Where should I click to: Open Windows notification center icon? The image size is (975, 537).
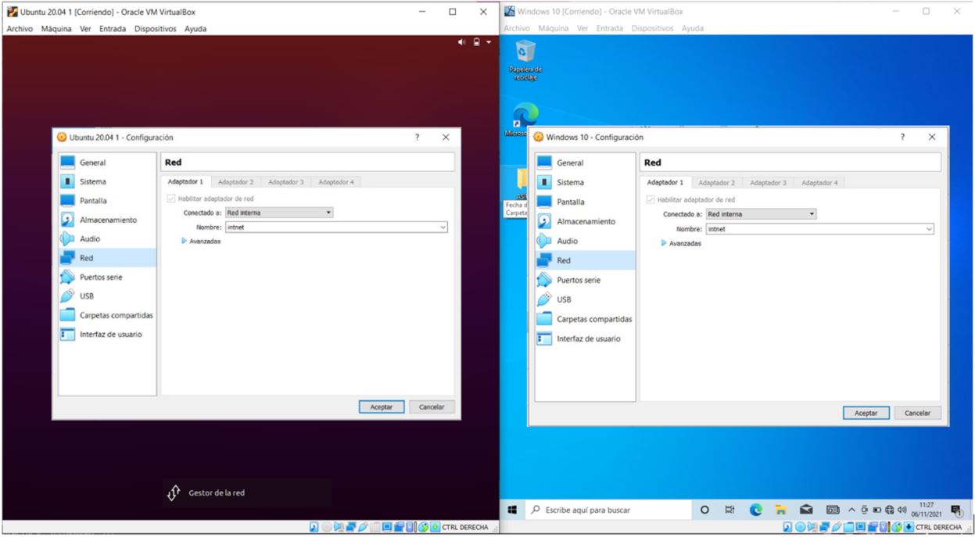(x=956, y=510)
